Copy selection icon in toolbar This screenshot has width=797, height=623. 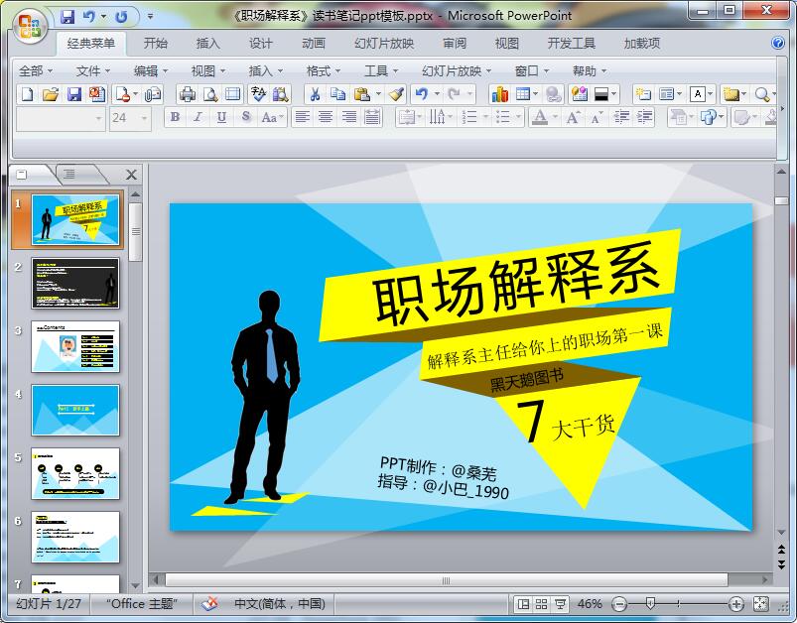coord(337,94)
